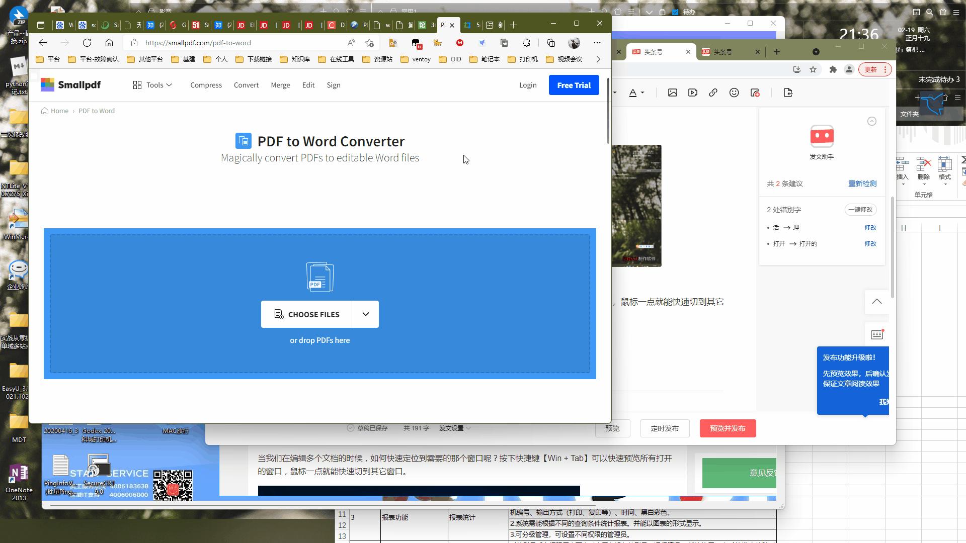966x543 pixels.
Task: Open the Smallpdf logo to go home
Action: pyautogui.click(x=70, y=84)
